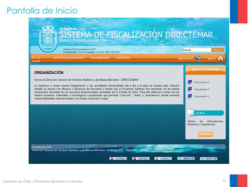250x187 pixels.
Task: Click the monitor icon for Documento 3
Action: (190, 96)
